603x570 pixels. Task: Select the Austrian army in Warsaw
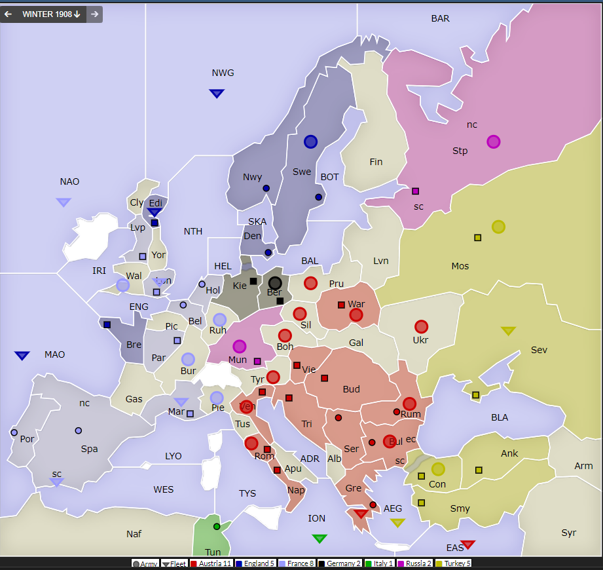(356, 315)
